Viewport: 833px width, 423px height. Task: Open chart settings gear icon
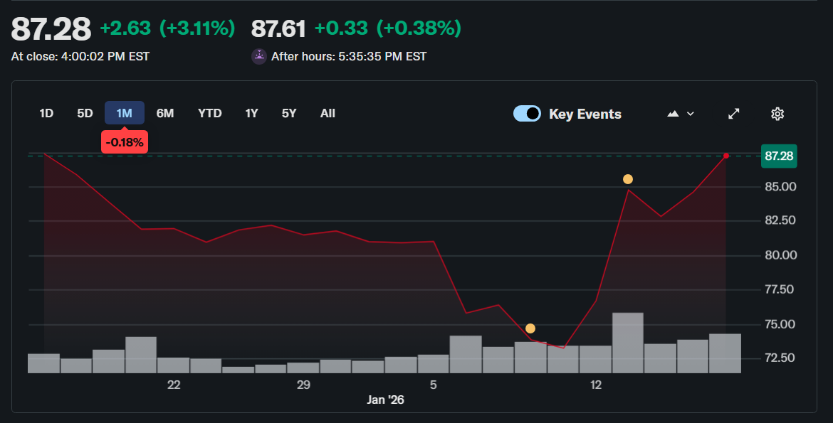click(777, 114)
